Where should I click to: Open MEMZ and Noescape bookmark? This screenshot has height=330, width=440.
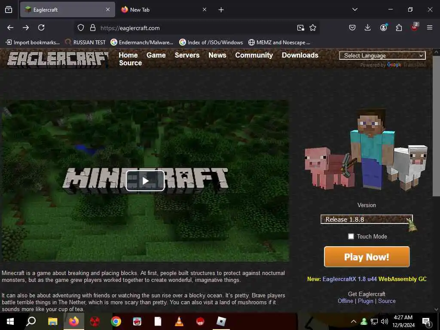pyautogui.click(x=279, y=43)
